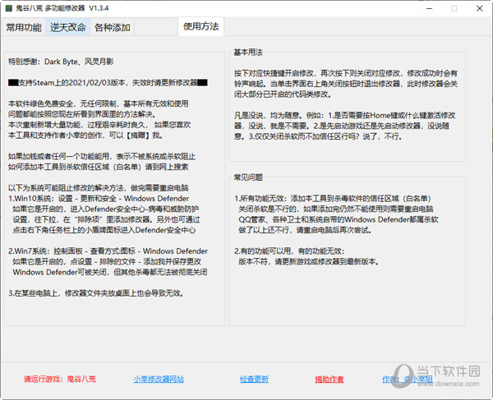493x400 pixels.
Task: Click the green app icon in title bar
Action: click(x=9, y=8)
